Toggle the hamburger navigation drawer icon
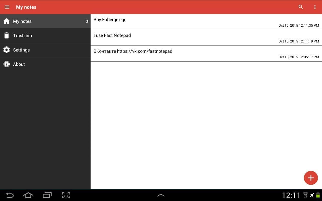Image resolution: width=322 pixels, height=201 pixels. [x=7, y=7]
